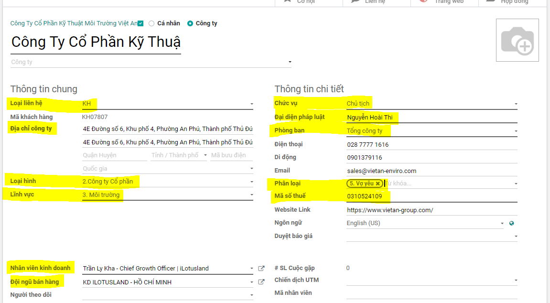Image resolution: width=550 pixels, height=303 pixels.
Task: Open the Quốc gia dropdown
Action: click(252, 168)
